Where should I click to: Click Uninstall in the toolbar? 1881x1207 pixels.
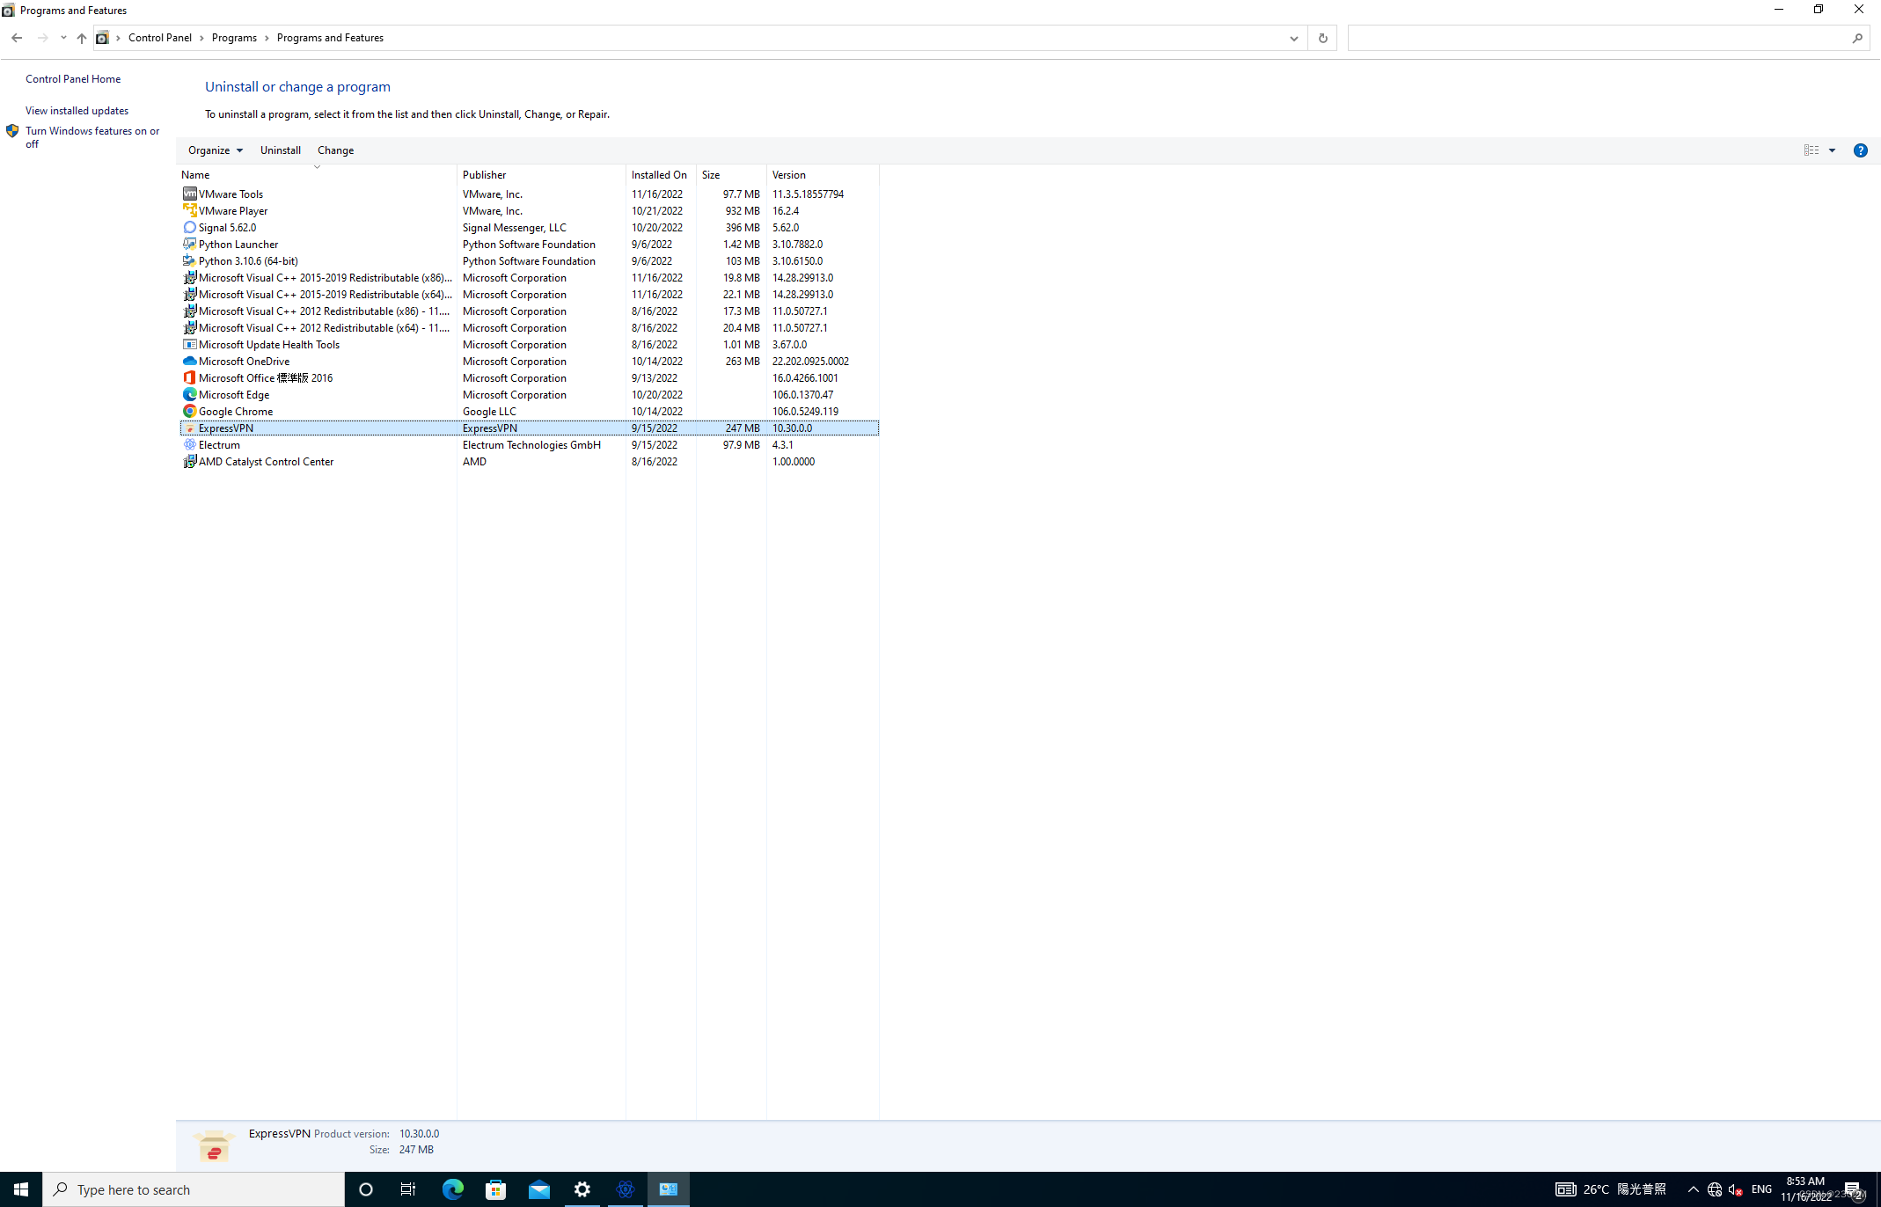click(280, 150)
